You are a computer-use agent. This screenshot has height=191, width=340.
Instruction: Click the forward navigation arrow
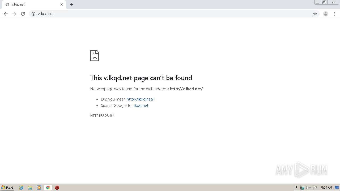14,14
